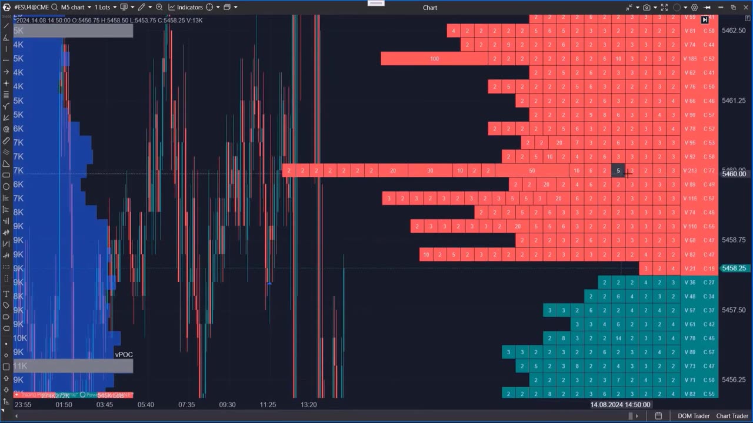753x423 pixels.
Task: Select the pencil drawing tool in top toolbar
Action: [142, 7]
